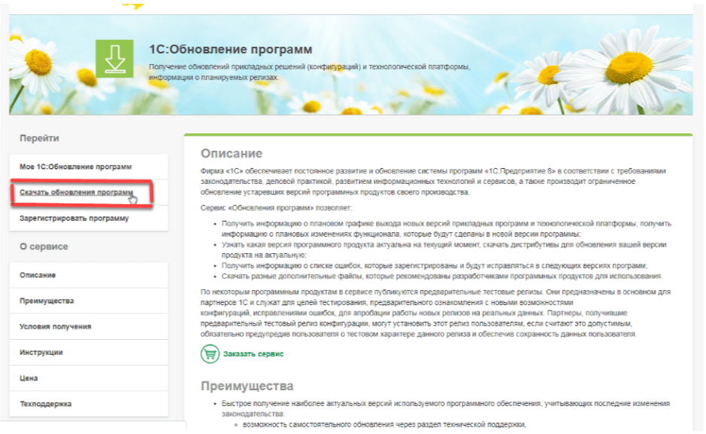Click the shopping cart icon beside Заказать сервис
The height and width of the screenshot is (434, 706).
209,353
